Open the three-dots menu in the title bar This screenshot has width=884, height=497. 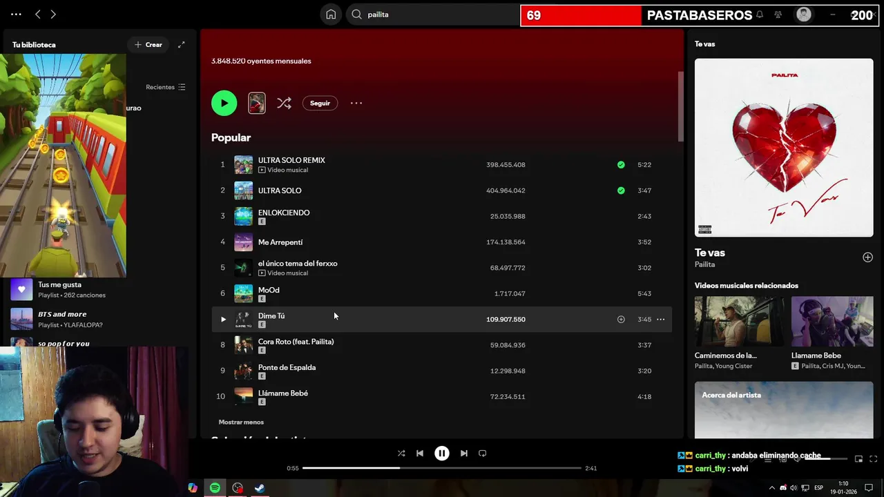(x=16, y=14)
